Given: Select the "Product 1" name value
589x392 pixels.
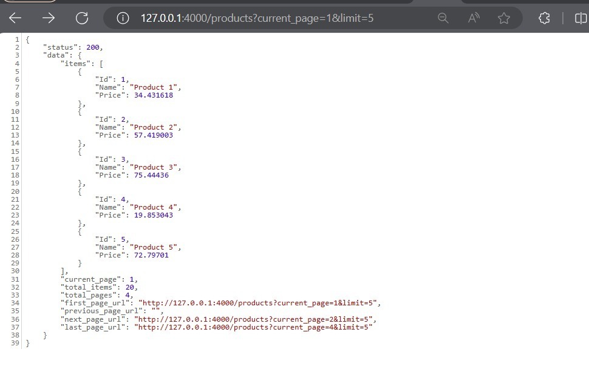Looking at the screenshot, I should (x=153, y=87).
